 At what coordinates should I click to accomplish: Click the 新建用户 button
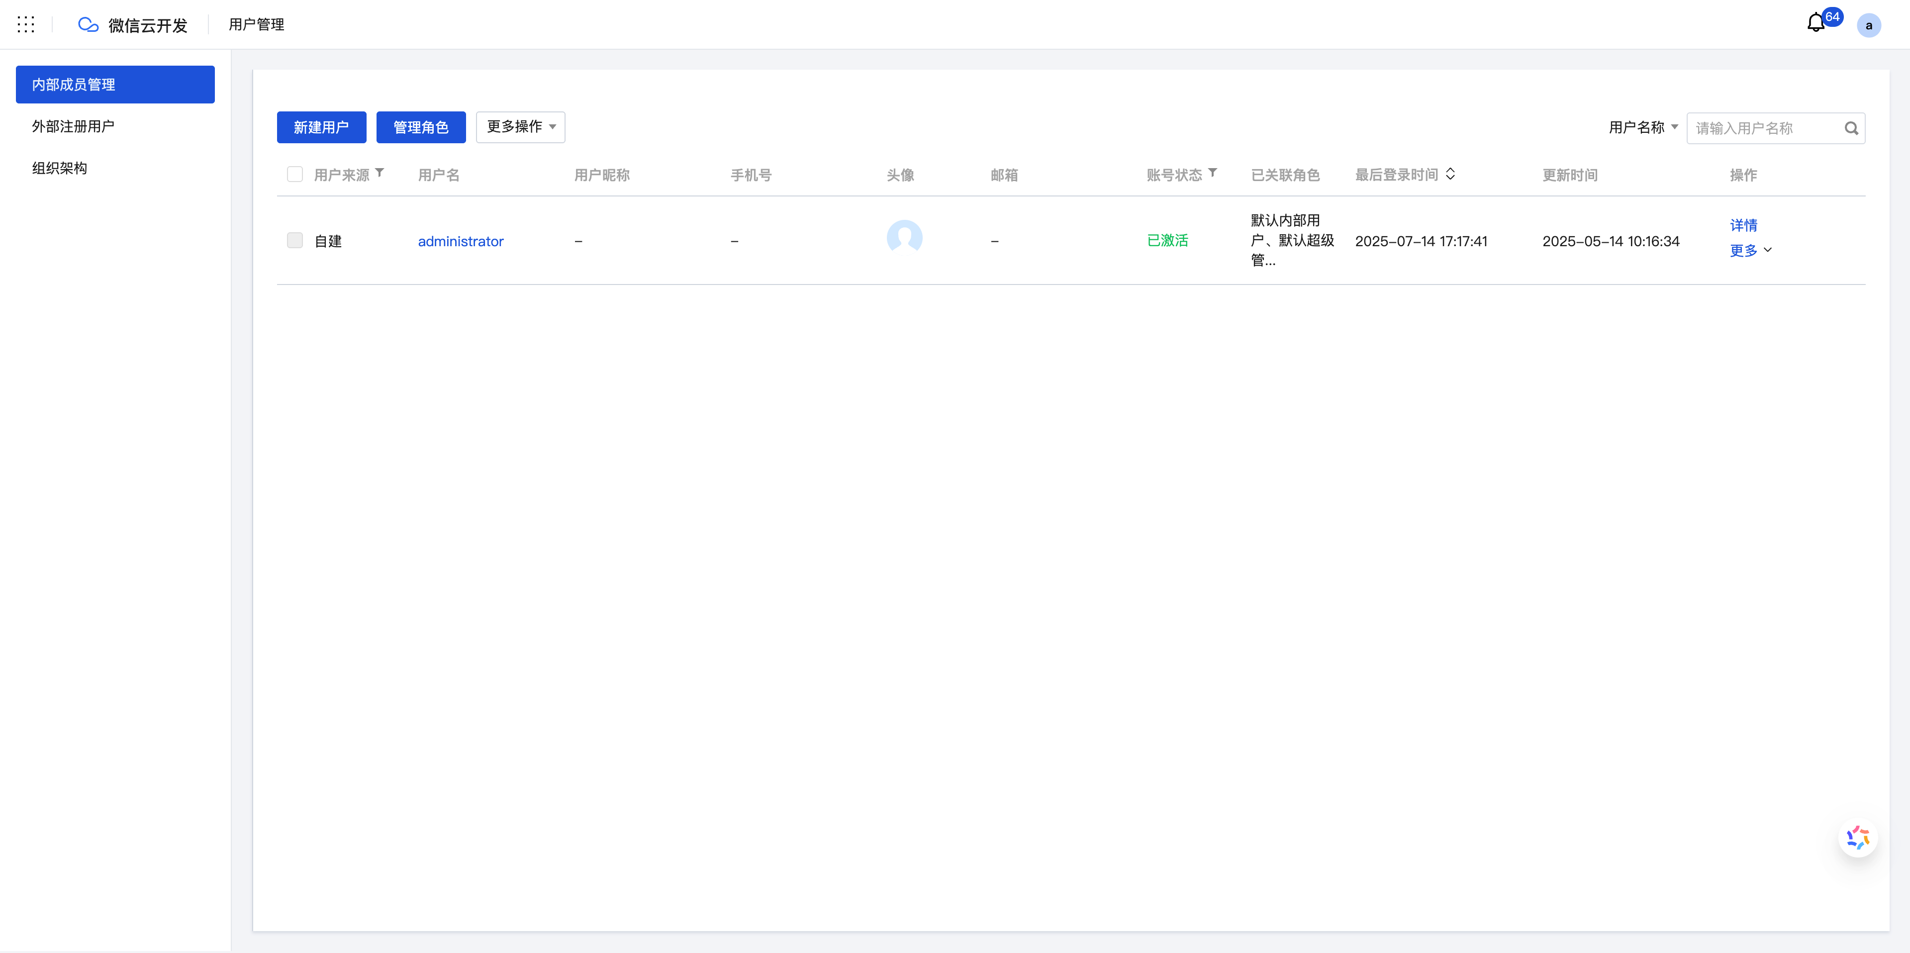coord(321,127)
